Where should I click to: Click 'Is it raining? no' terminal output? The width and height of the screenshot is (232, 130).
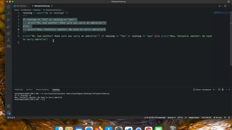coord(23,95)
